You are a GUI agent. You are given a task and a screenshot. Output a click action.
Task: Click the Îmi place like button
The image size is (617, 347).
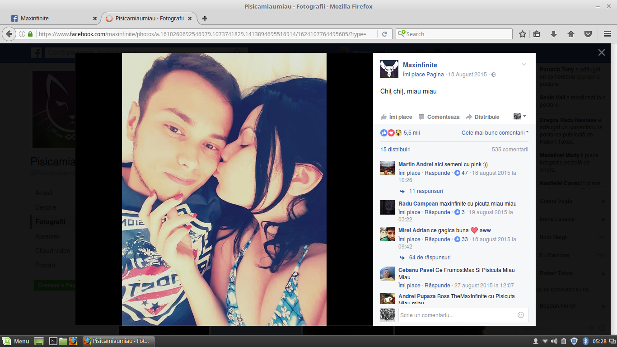[x=397, y=117]
